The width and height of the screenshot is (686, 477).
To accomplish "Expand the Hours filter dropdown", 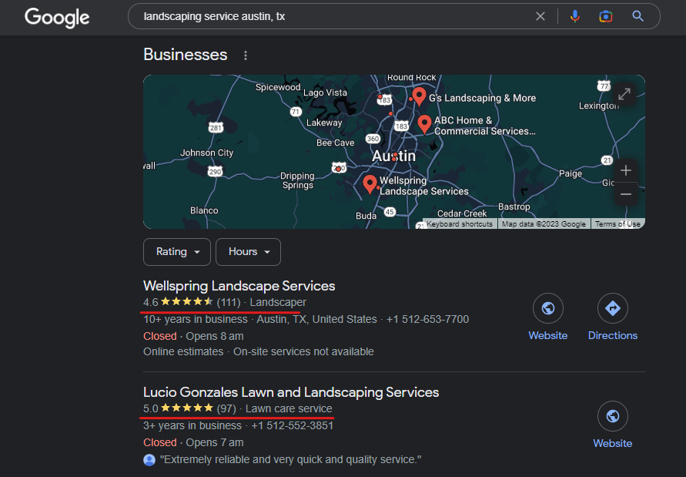I will coord(248,252).
